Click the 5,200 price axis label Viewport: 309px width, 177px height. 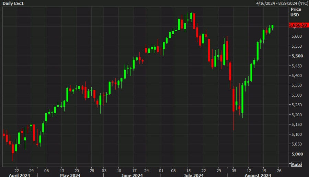297,115
